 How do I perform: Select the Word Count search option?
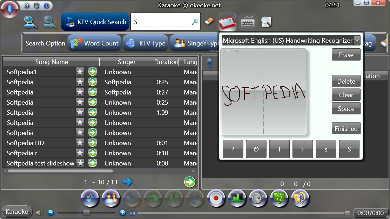coord(94,43)
